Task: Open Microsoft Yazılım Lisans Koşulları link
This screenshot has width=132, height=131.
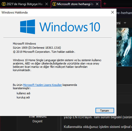Action: (42, 85)
